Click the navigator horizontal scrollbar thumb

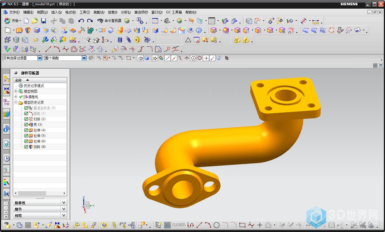tap(32, 193)
